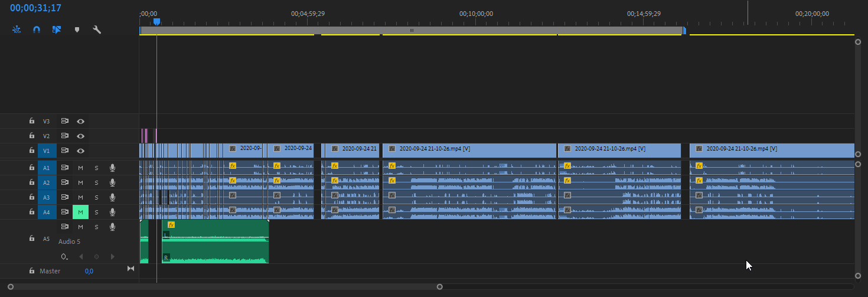Add a marker with marker icon
Screen dimensions: 868x297
[77, 29]
